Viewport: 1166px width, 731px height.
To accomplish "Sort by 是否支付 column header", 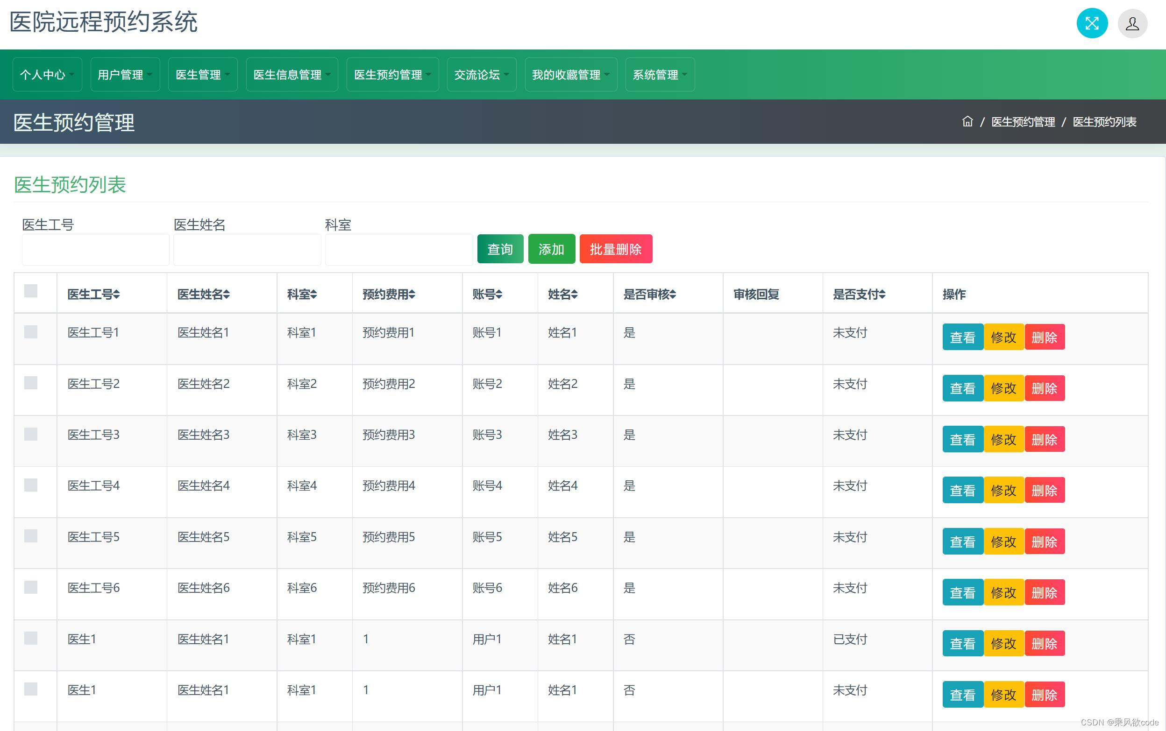I will click(x=882, y=294).
